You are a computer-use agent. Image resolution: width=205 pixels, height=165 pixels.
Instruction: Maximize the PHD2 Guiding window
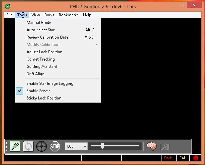coord(182,5)
